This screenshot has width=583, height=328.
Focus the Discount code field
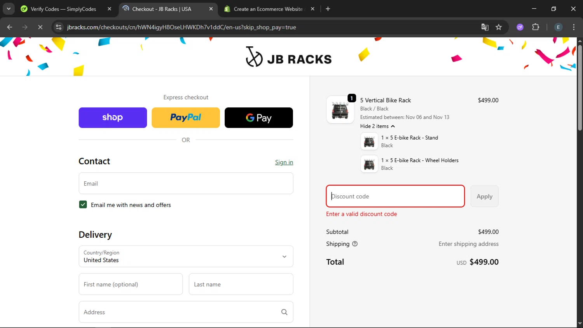(x=395, y=196)
